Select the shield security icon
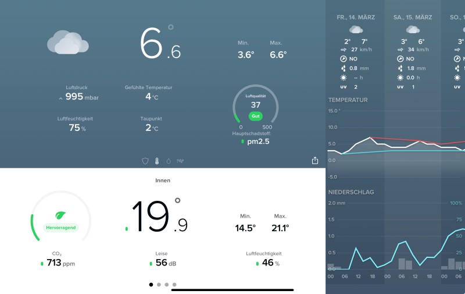The image size is (465, 294). tap(145, 161)
